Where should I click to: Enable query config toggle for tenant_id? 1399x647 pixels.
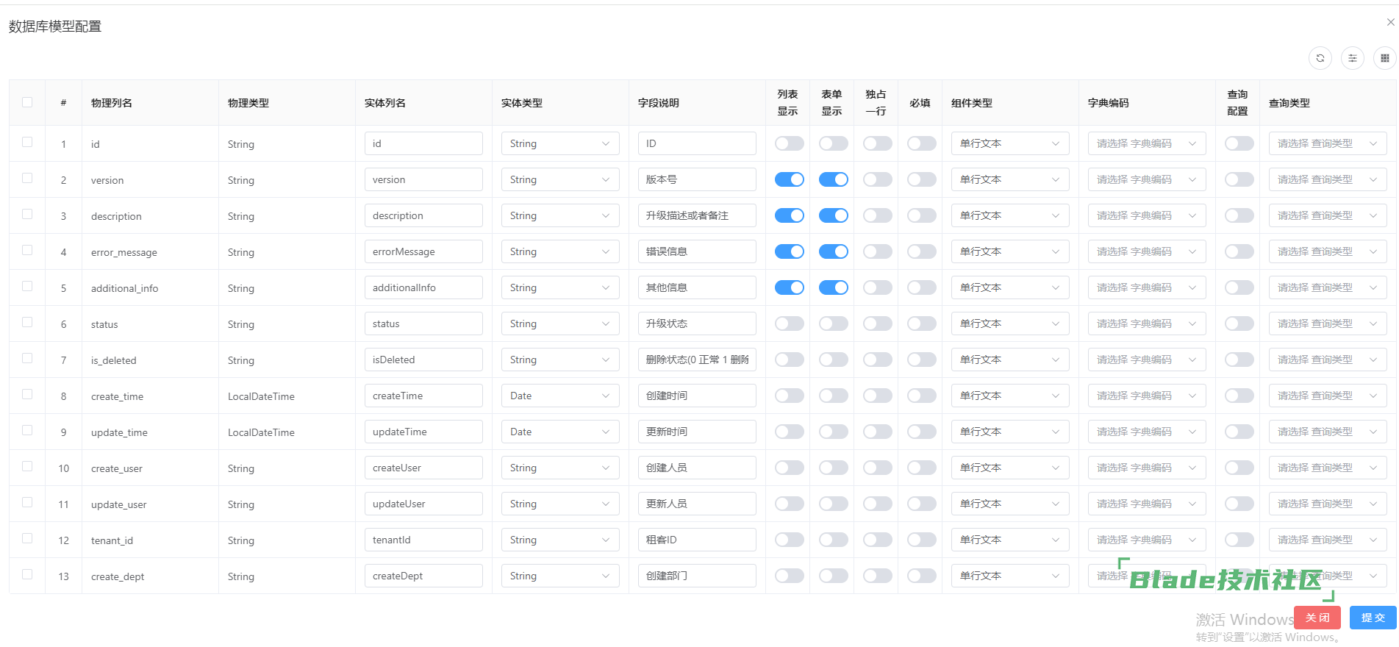click(x=1239, y=540)
